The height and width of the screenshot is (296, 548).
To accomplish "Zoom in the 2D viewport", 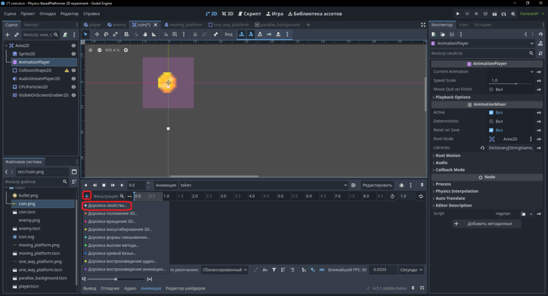I will point(126,50).
